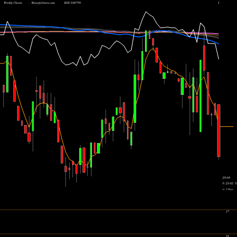This screenshot has height=237, width=237.
Task: Click the "14" price axis label
Action: (228, 236)
